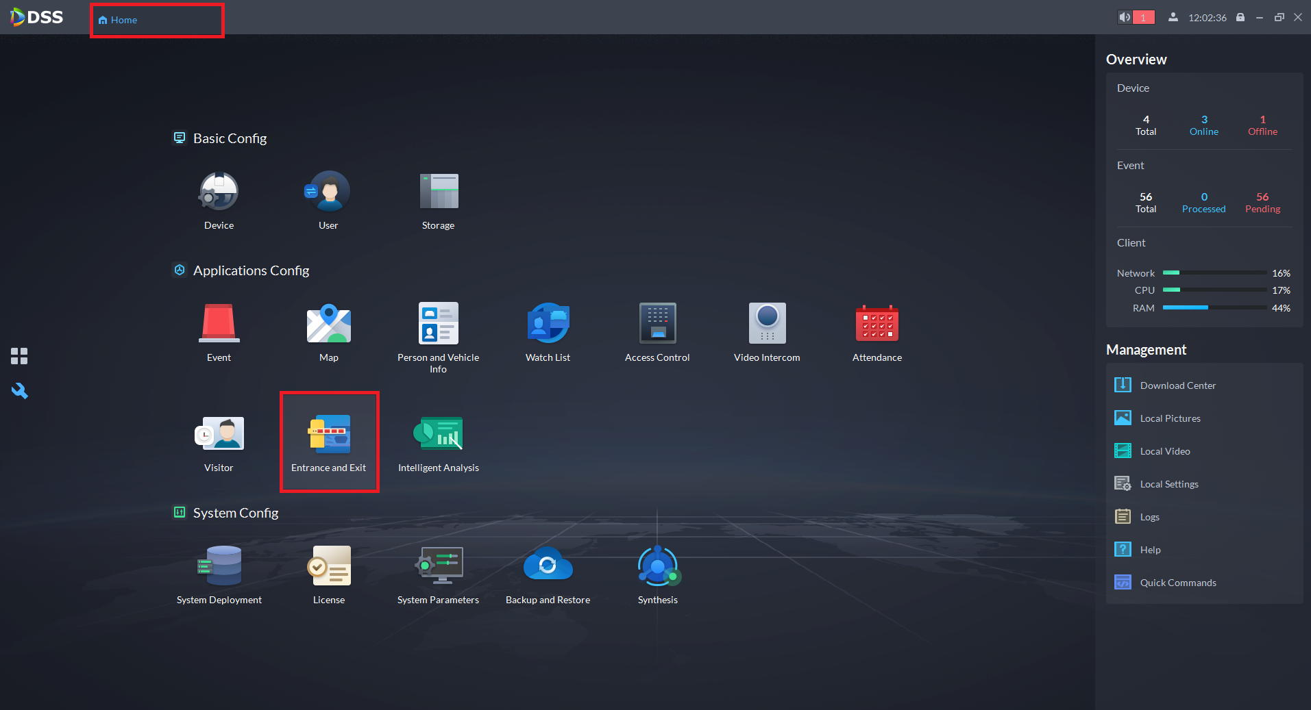
Task: Open Access Control module
Action: pyautogui.click(x=657, y=324)
